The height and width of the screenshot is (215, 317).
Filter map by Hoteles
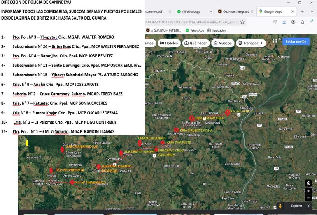[169, 43]
